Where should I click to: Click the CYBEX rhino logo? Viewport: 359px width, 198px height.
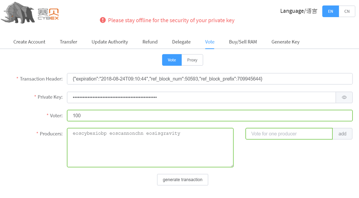click(x=29, y=13)
